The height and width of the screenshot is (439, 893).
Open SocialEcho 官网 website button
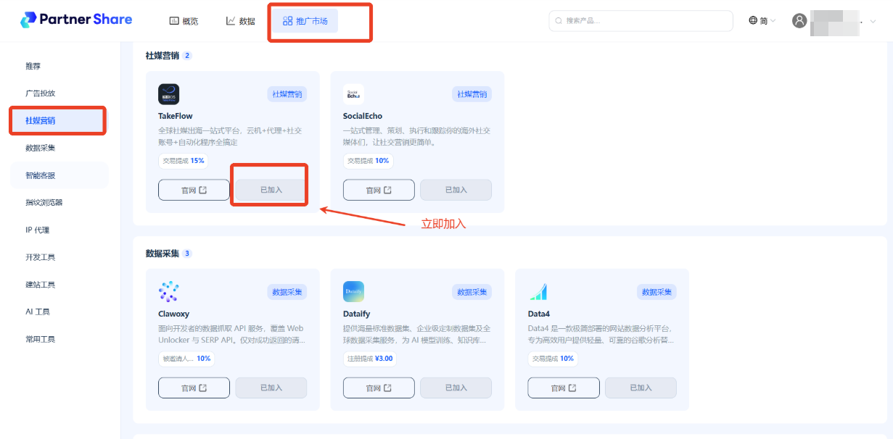(x=379, y=190)
